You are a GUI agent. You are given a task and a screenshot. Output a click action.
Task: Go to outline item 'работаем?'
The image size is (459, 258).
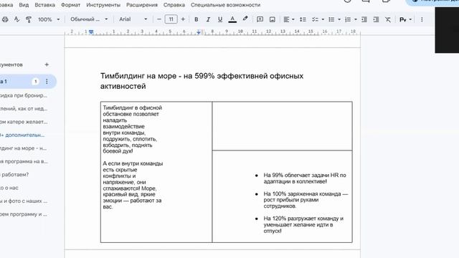[14, 174]
